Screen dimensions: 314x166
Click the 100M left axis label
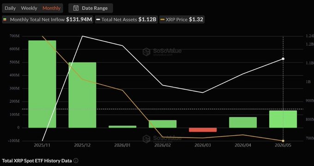[14, 114]
